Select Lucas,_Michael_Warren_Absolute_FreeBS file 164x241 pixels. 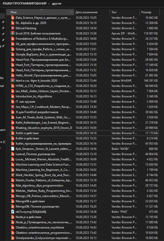click(x=44, y=159)
